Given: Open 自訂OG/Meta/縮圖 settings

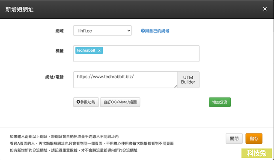Looking at the screenshot, I should coord(120,102).
